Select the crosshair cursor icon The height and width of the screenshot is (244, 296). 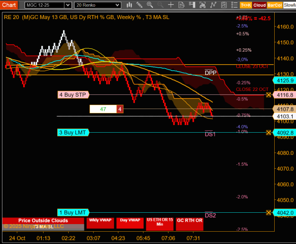coord(171,5)
